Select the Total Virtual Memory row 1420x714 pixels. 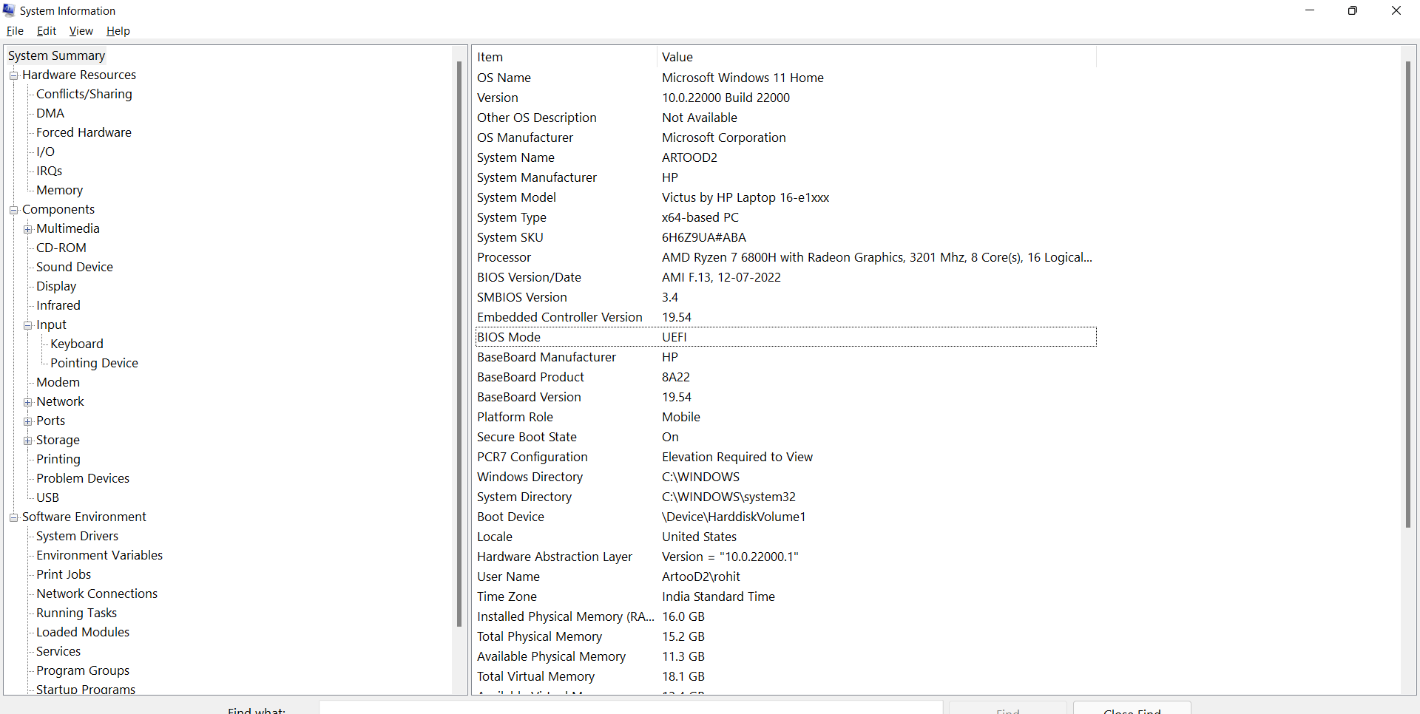pyautogui.click(x=785, y=676)
